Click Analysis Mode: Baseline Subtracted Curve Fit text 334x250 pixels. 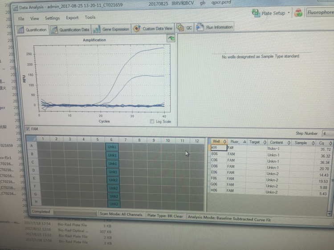(229, 218)
